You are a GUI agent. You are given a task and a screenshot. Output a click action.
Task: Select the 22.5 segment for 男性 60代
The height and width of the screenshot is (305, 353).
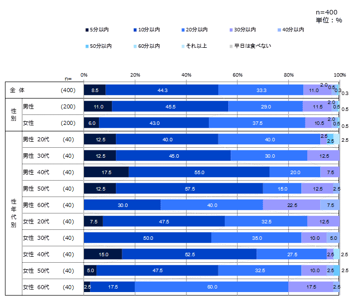click(292, 205)
